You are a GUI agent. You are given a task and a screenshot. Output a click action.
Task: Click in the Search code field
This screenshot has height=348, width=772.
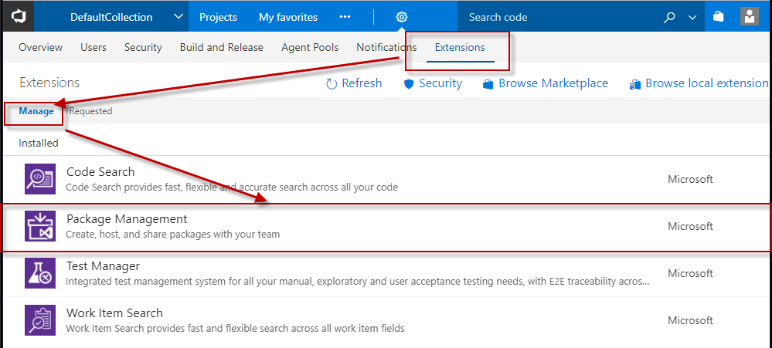[x=556, y=17]
